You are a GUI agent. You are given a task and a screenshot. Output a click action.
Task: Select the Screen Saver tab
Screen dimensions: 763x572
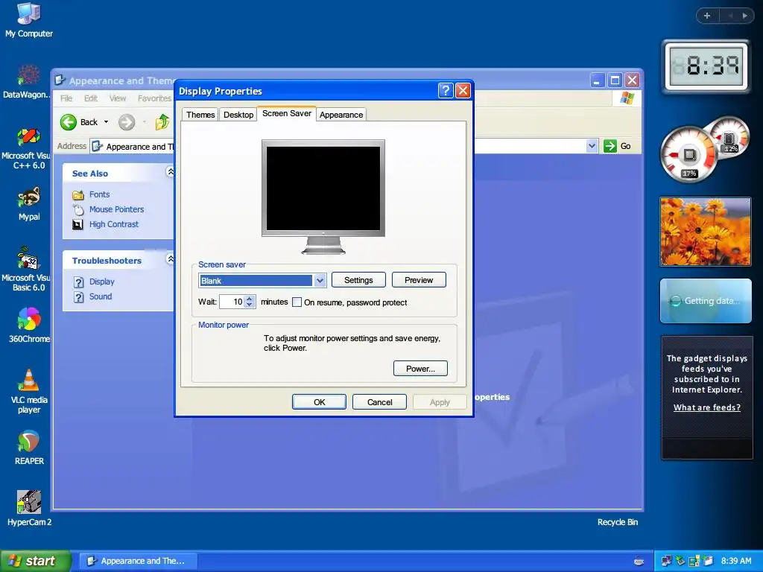[287, 113]
